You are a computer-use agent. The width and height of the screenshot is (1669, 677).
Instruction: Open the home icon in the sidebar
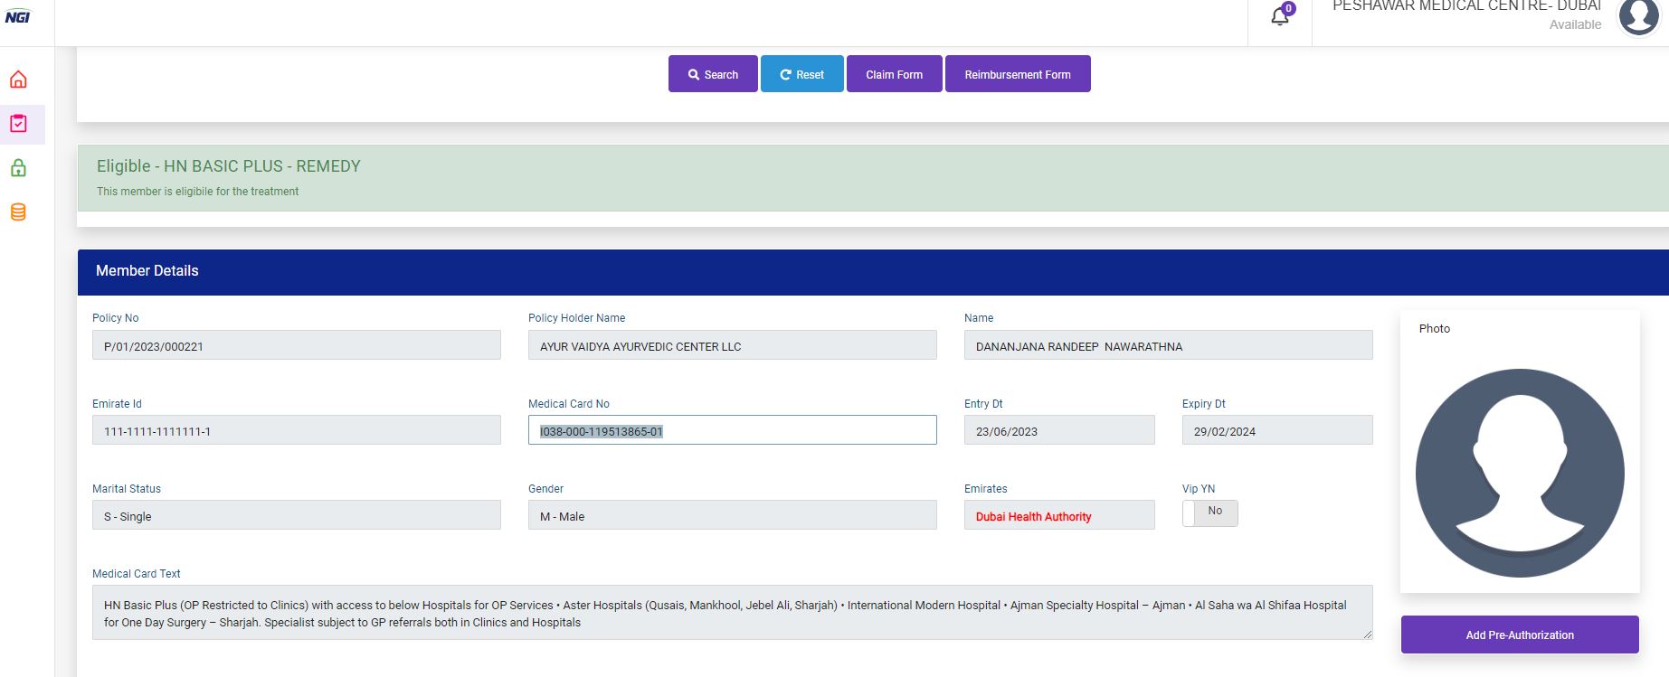click(x=18, y=80)
